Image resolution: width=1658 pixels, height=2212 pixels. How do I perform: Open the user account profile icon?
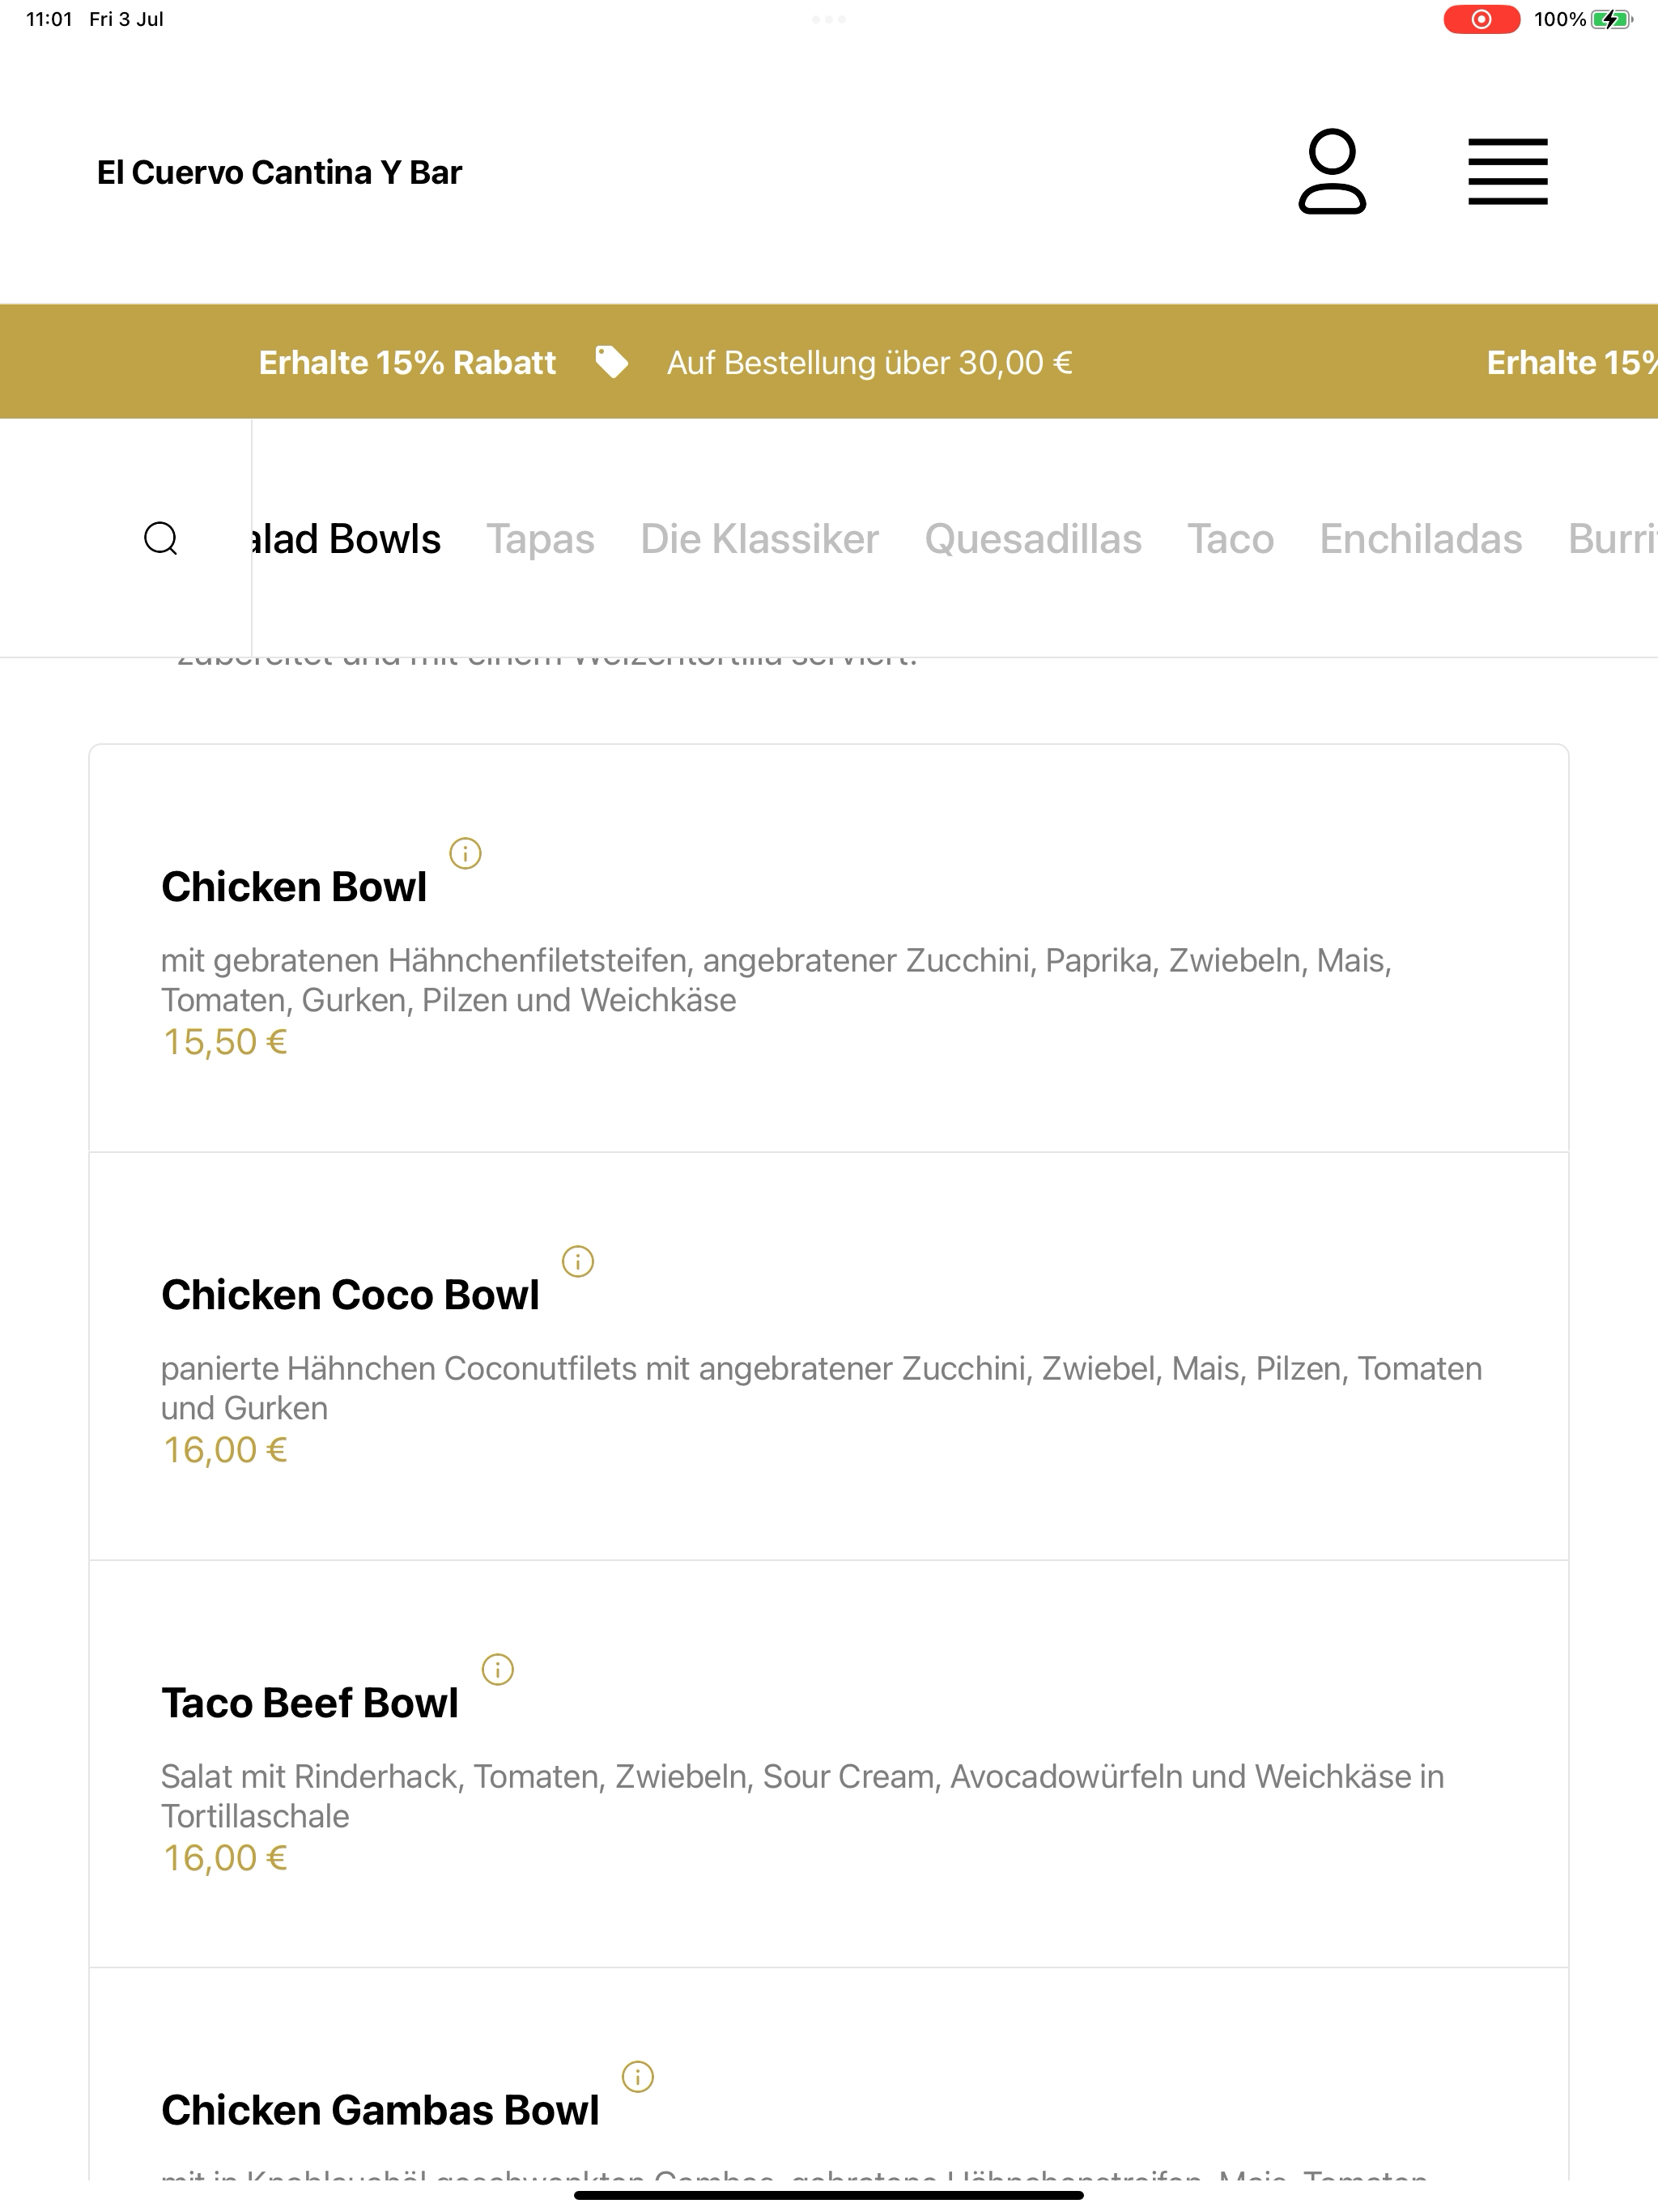[x=1332, y=171]
